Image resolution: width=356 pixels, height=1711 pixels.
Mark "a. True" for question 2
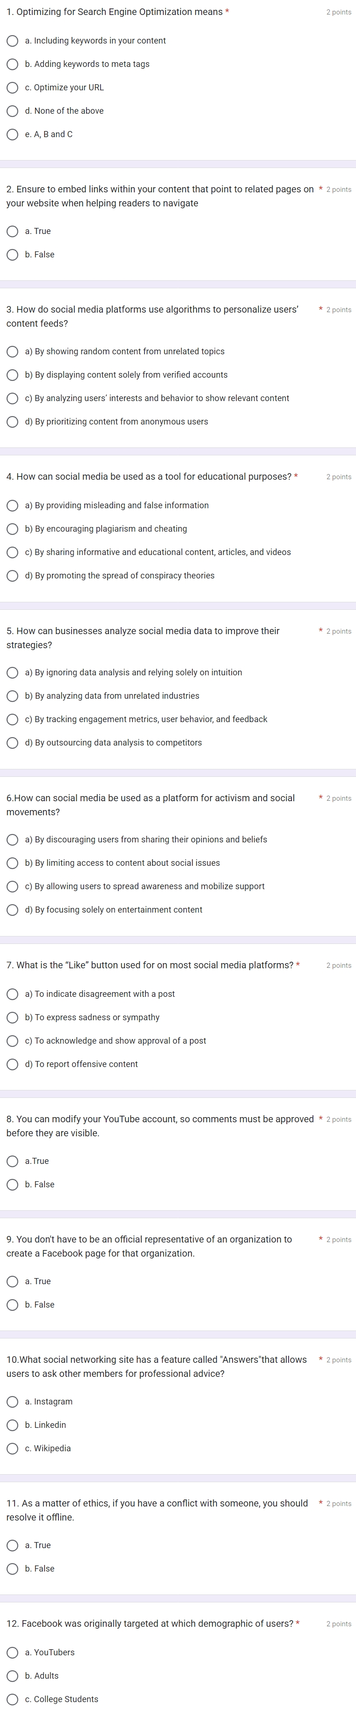[x=12, y=231]
